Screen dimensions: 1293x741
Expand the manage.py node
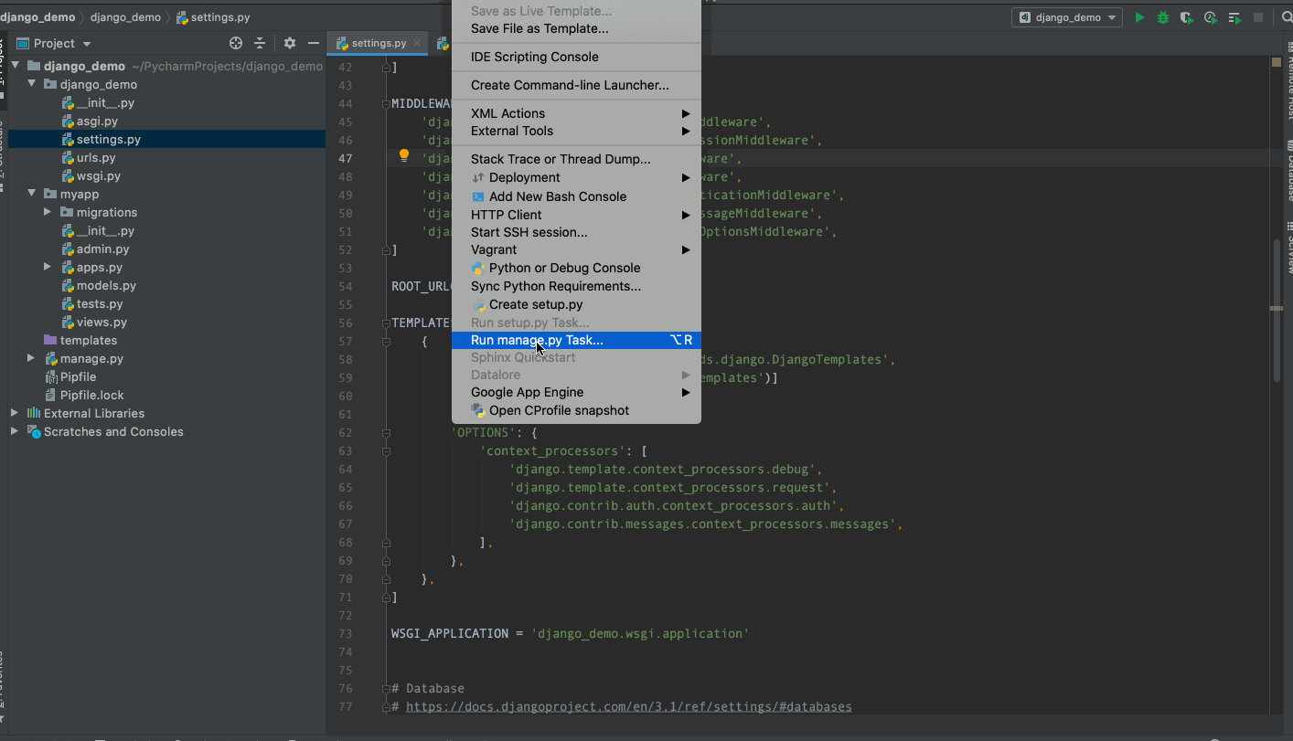(x=32, y=358)
